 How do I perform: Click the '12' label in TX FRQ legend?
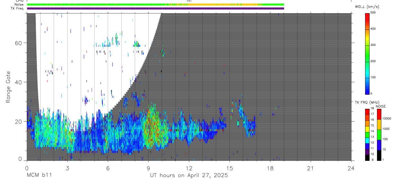tap(372, 143)
